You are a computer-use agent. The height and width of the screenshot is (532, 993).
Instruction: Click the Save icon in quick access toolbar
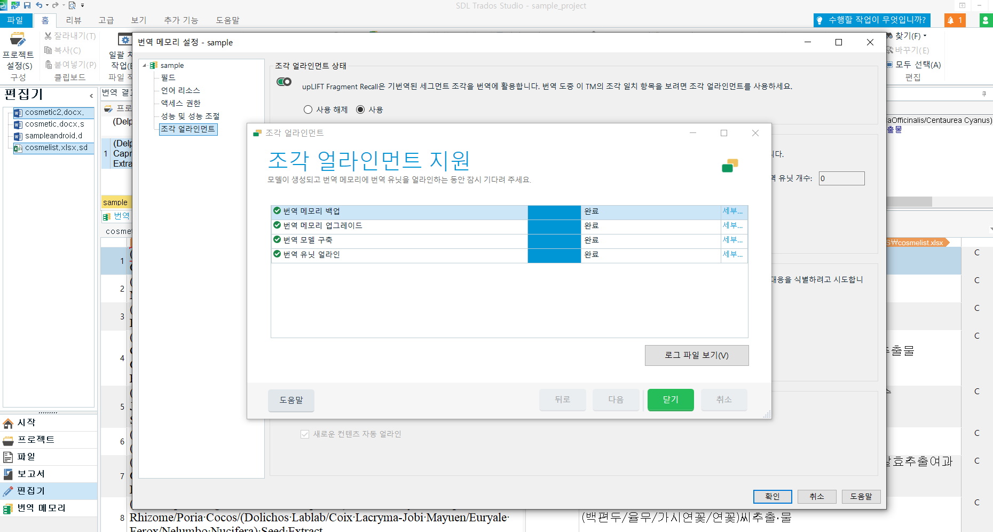click(x=27, y=5)
